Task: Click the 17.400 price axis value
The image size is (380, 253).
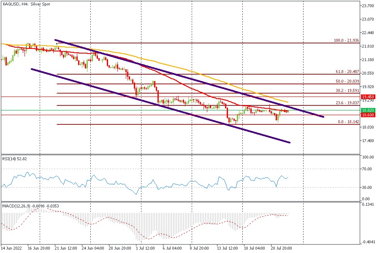Action: (368, 140)
